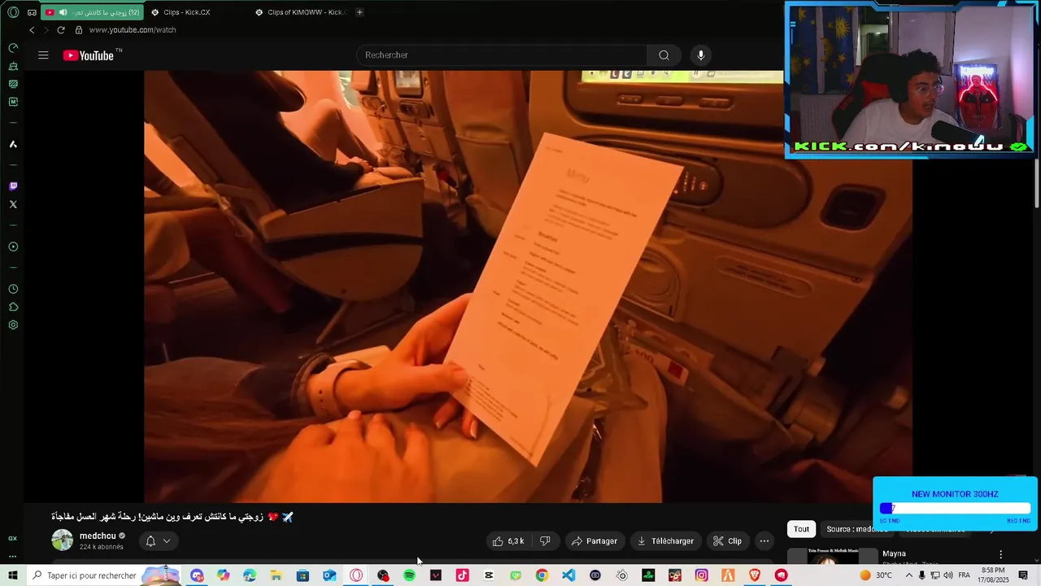Click Taper ici pour rechercher taskbar search
Image resolution: width=1041 pixels, height=586 pixels.
pos(103,575)
